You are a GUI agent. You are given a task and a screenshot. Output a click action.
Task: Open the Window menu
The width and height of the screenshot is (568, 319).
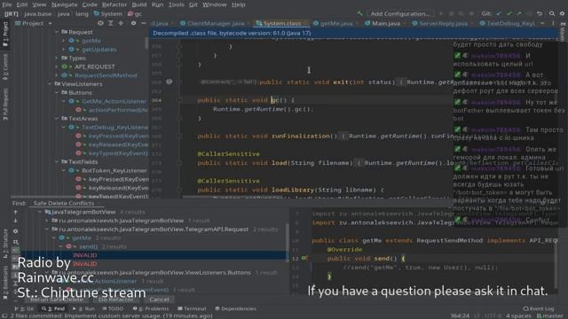(214, 4)
